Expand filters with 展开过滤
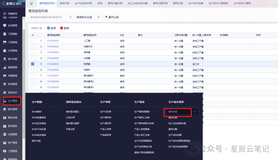The height and width of the screenshot is (160, 278). [x=112, y=17]
